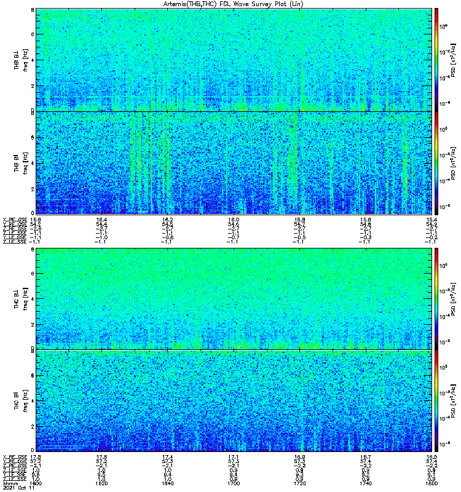
Task: Click the 1640 time label
Action: pos(167,483)
